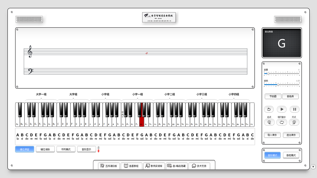Close the panel with the X button

(x=313, y=167)
